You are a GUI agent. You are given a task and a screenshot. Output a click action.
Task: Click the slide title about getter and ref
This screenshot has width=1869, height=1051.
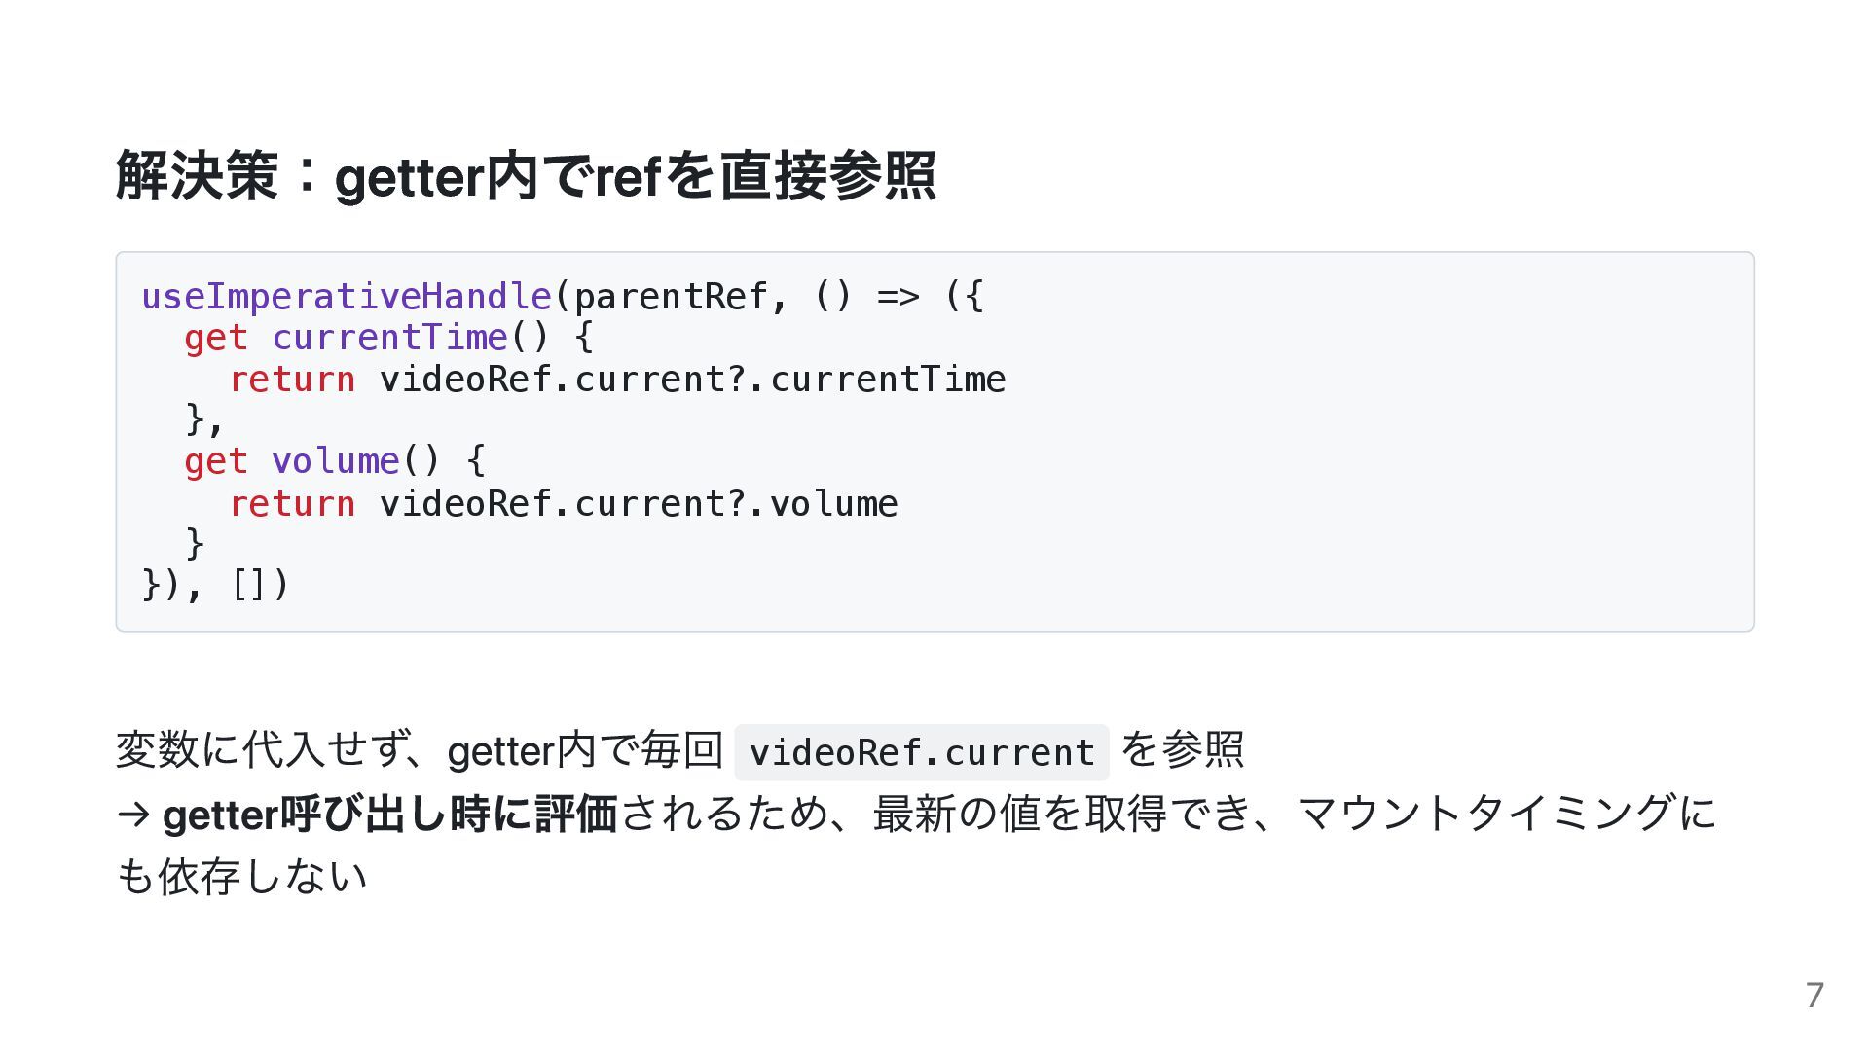[x=526, y=176]
